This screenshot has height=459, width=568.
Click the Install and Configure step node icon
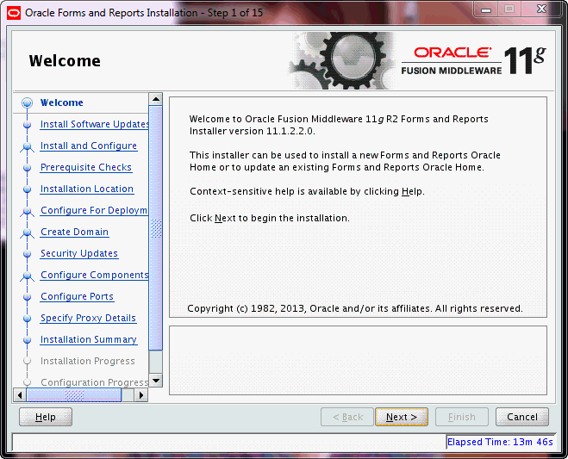pos(27,146)
